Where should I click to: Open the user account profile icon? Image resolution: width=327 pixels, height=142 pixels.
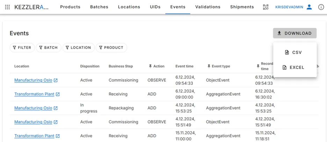tap(309, 7)
